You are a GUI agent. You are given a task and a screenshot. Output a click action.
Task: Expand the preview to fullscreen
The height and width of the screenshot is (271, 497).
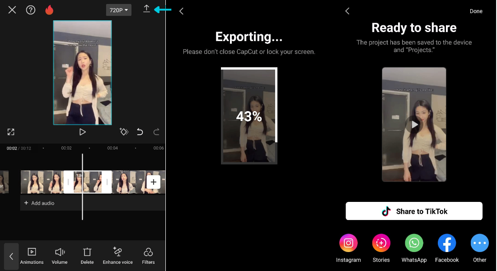[11, 132]
